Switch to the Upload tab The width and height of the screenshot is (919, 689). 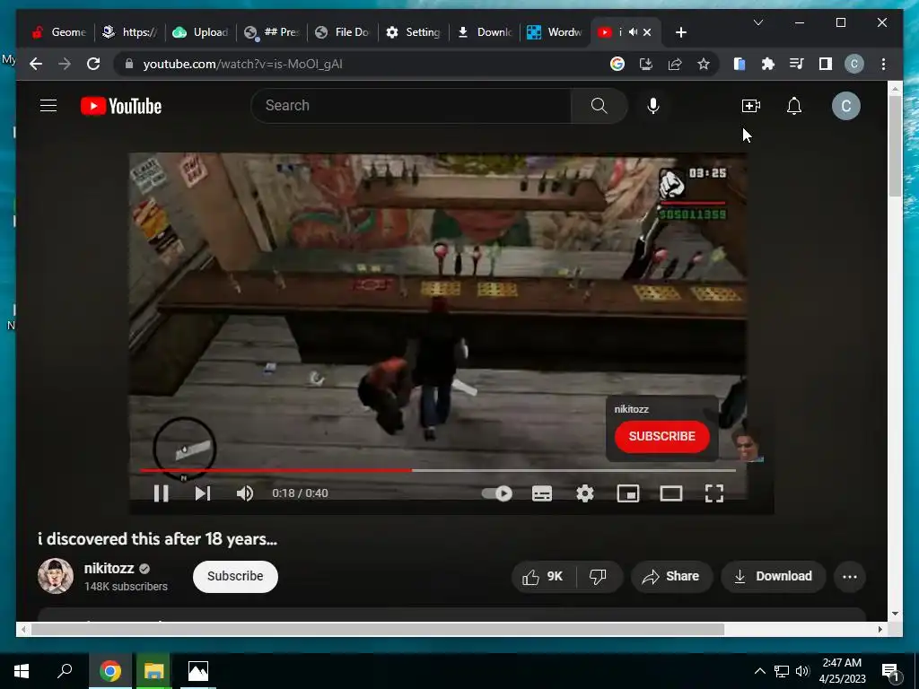click(201, 32)
